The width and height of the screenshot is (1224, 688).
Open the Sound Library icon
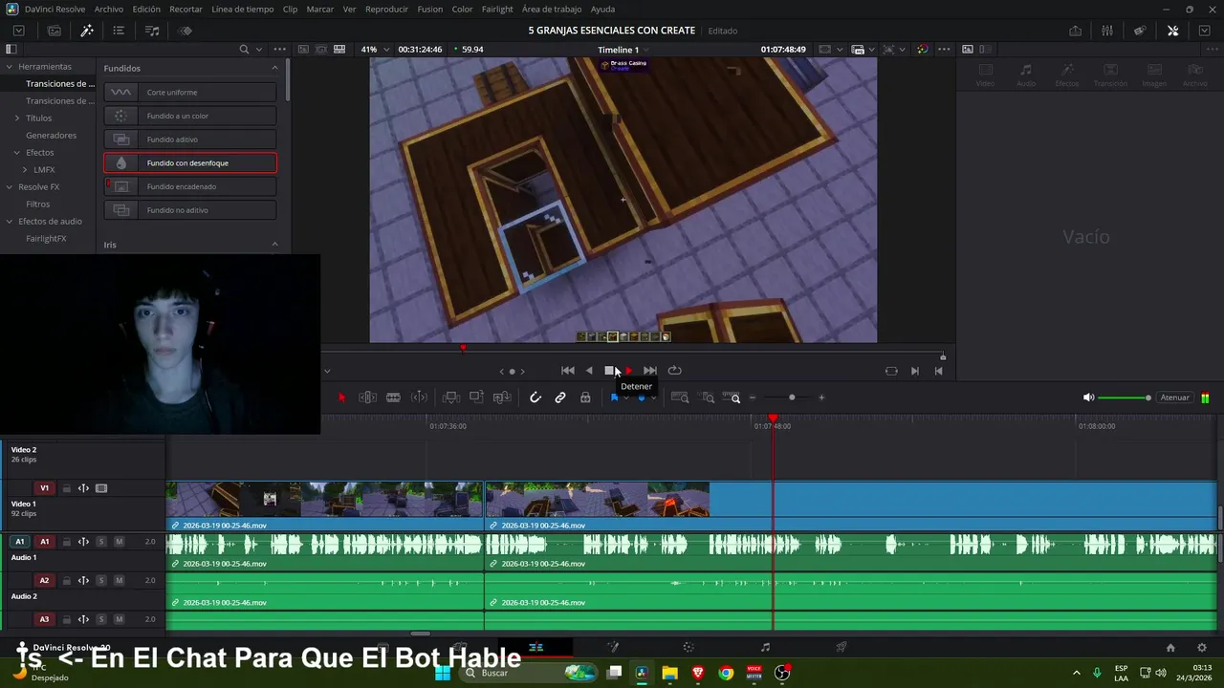[x=152, y=31]
